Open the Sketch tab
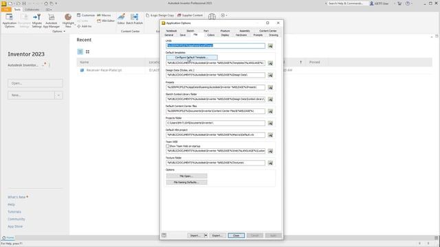Screen dimensions: 440x247 tap(190, 31)
